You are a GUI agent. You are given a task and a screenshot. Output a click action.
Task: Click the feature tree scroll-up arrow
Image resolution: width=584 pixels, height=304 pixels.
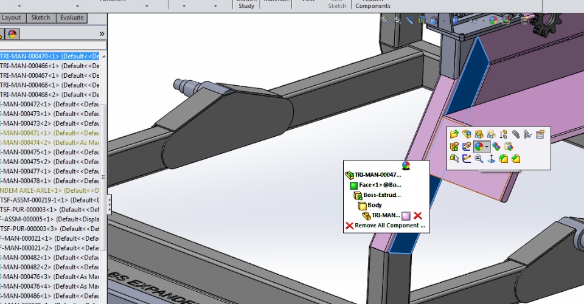click(103, 57)
